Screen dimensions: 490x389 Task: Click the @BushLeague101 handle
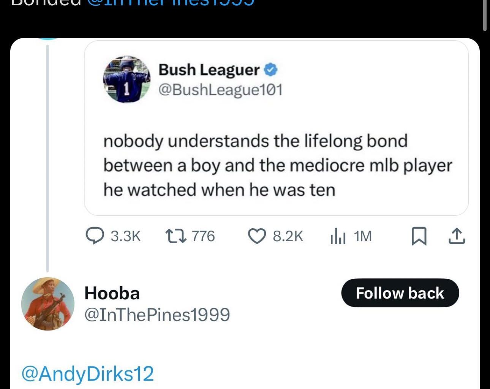[x=220, y=90]
